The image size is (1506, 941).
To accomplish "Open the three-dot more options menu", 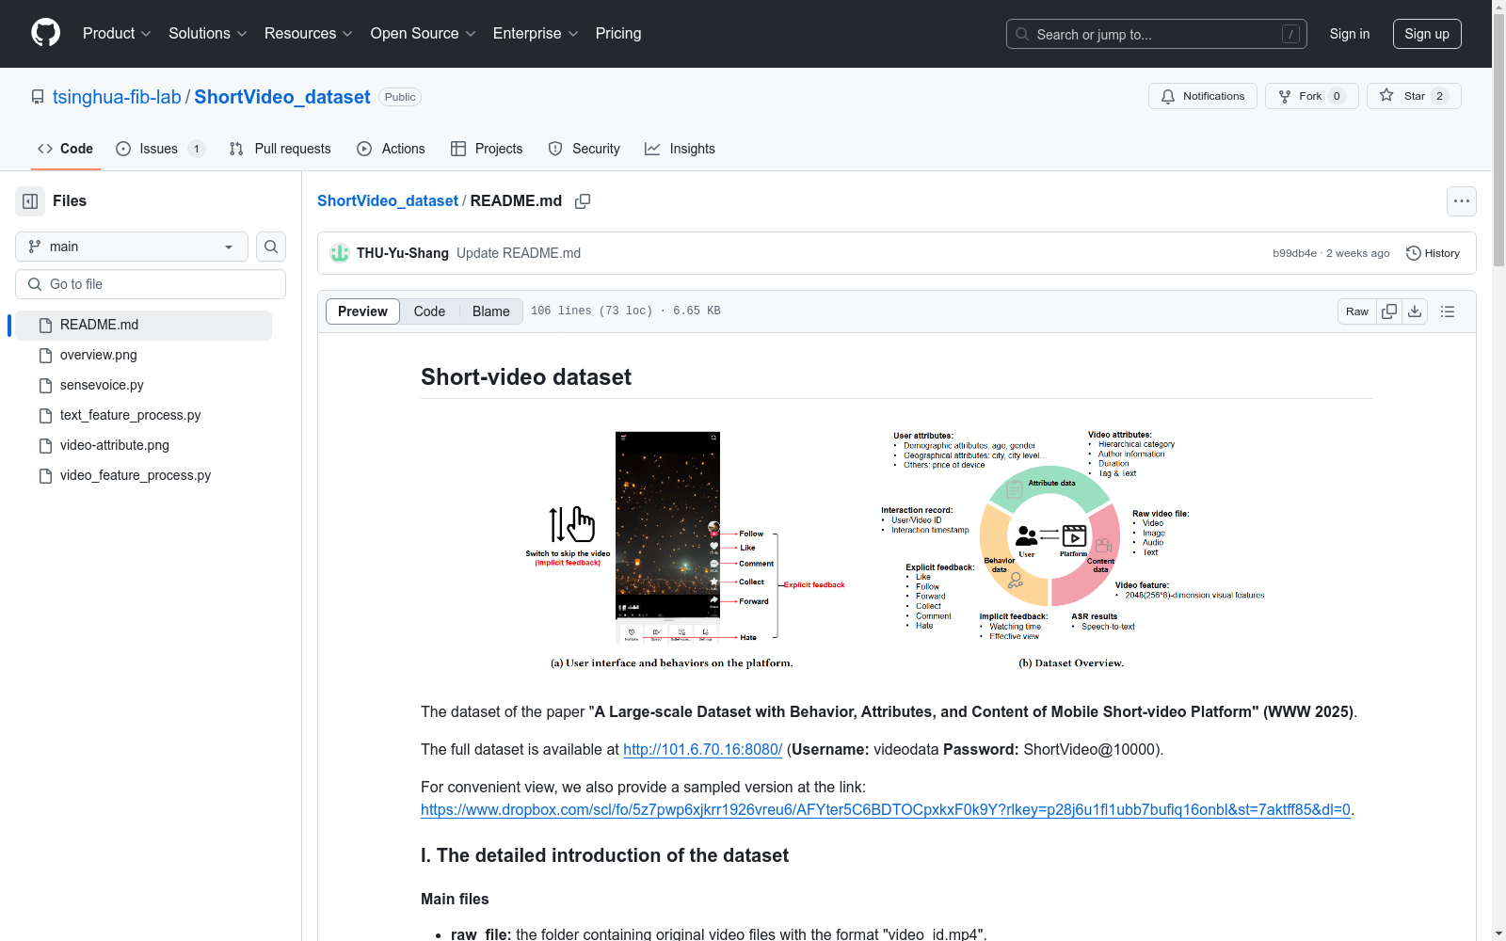I will tap(1461, 201).
